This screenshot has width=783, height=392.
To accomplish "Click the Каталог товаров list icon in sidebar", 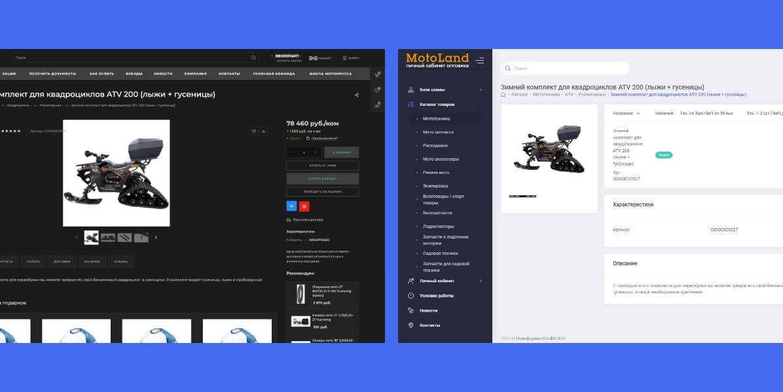I will point(411,105).
